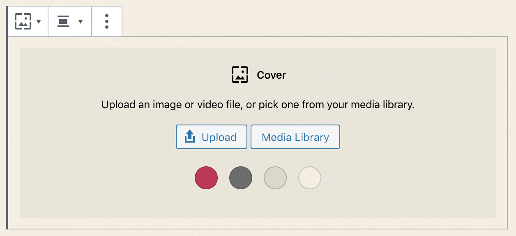Image resolution: width=516 pixels, height=236 pixels.
Task: Click empty placeholder area below the color swatches
Action: (x=258, y=205)
